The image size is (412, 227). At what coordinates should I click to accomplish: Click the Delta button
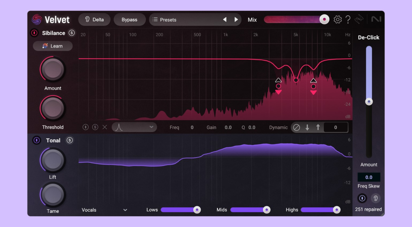(x=94, y=20)
